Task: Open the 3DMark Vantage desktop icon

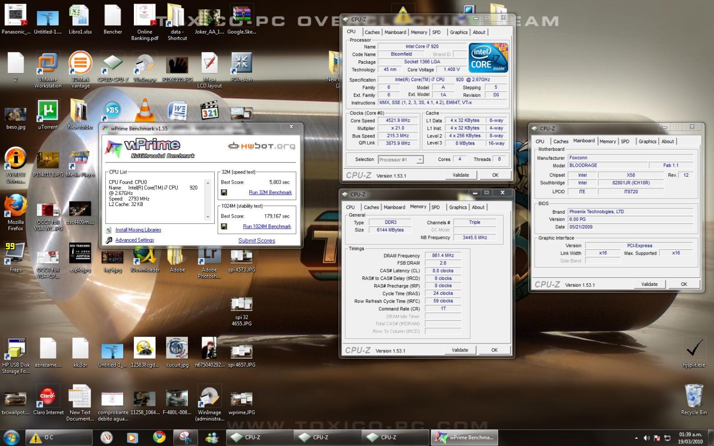Action: [x=80, y=70]
